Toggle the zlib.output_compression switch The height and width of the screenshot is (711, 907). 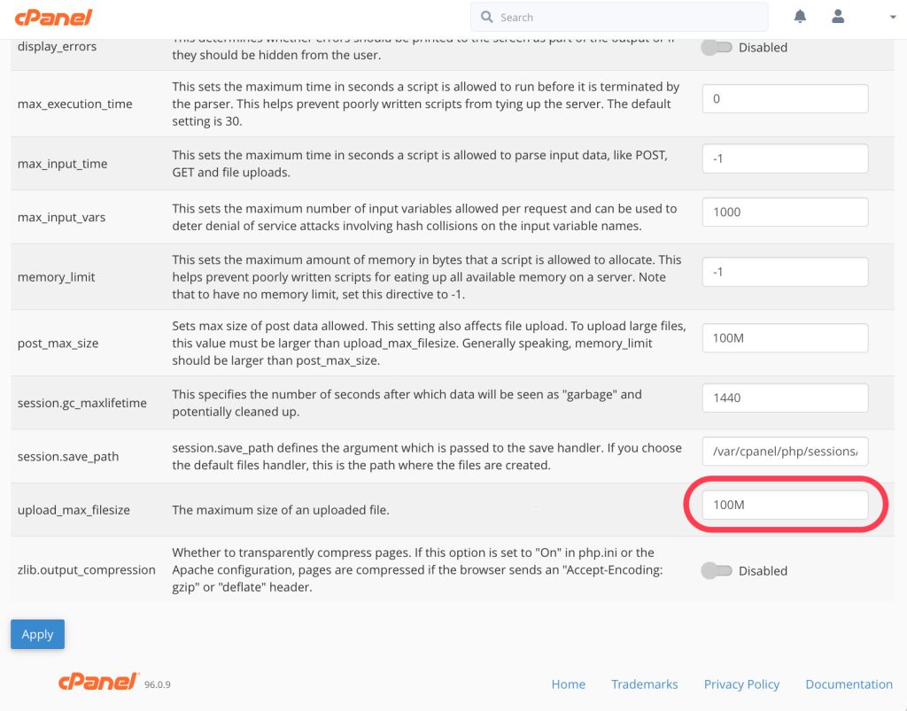point(717,571)
